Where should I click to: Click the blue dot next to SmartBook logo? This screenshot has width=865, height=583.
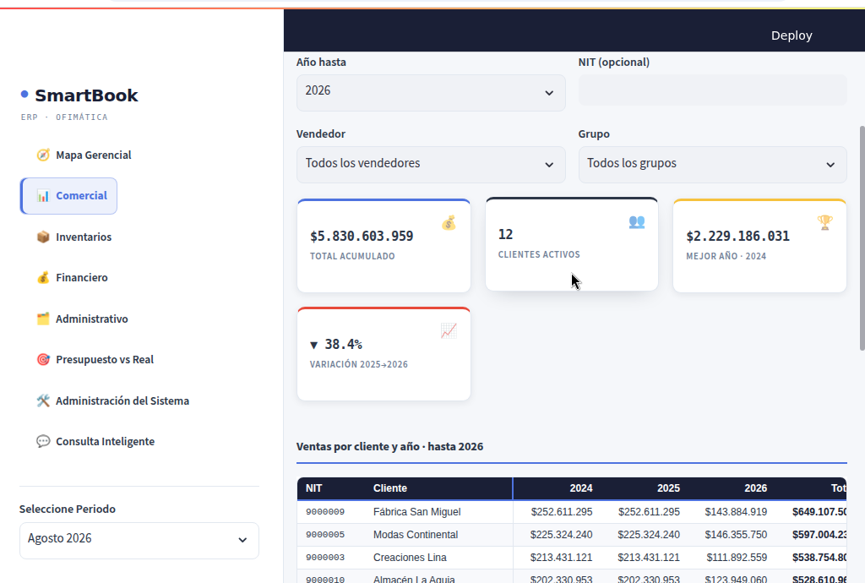[x=24, y=95]
